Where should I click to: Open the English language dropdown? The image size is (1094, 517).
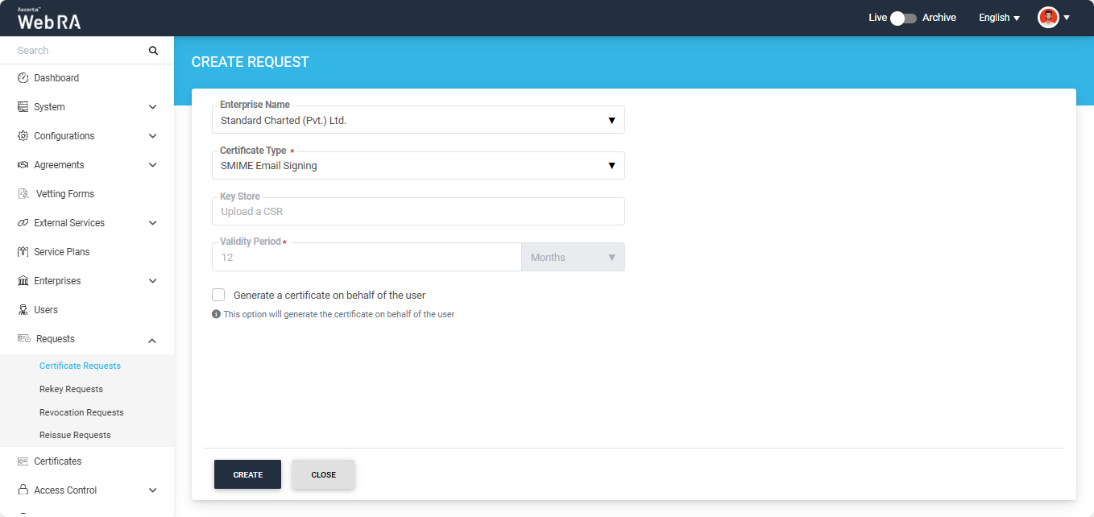tap(999, 18)
